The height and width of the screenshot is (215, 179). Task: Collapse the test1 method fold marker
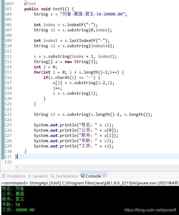coord(13,3)
